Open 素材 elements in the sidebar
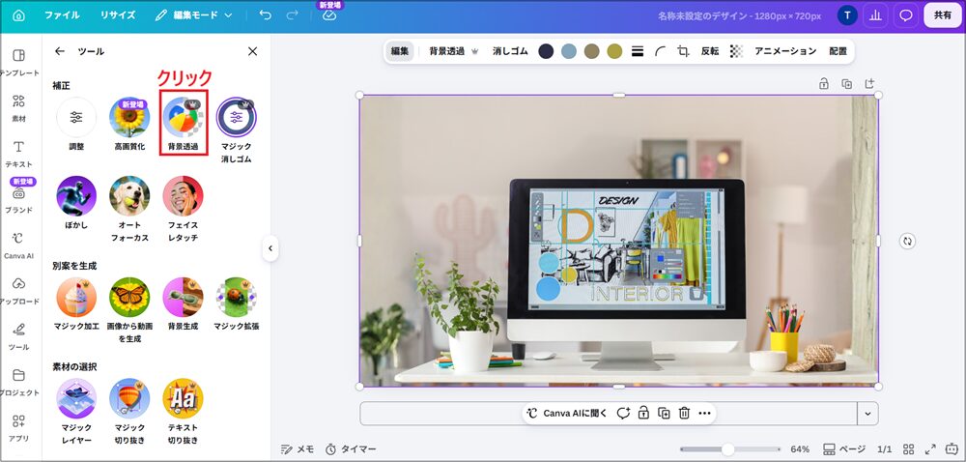The width and height of the screenshot is (966, 462). coord(18,108)
